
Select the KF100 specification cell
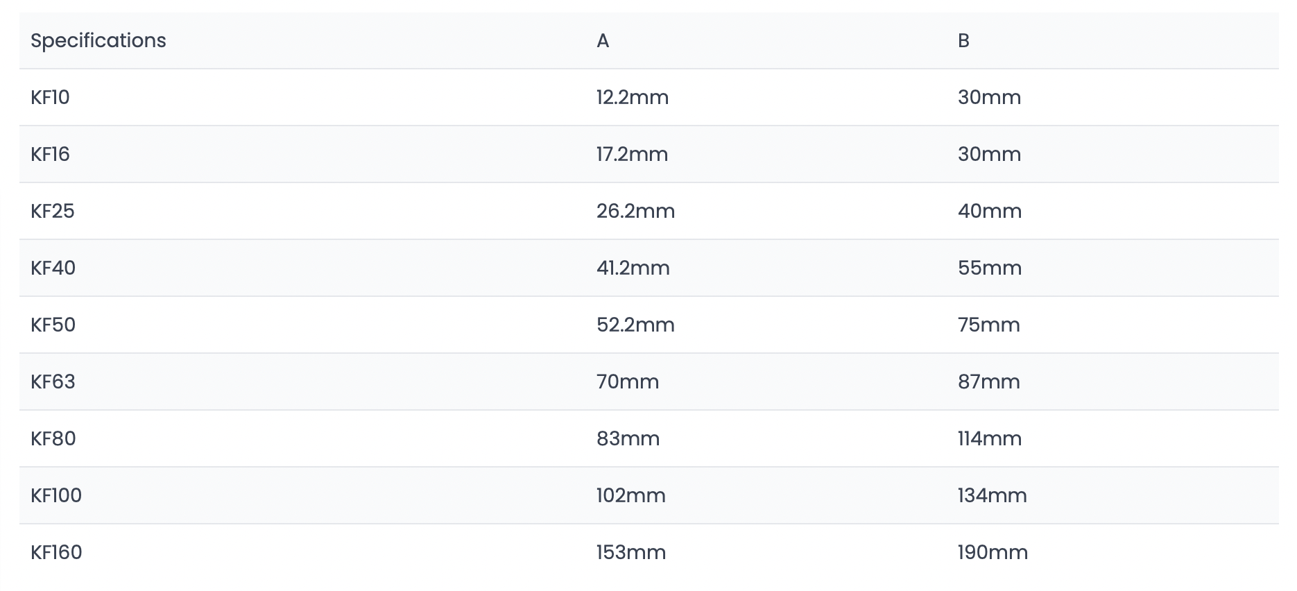[56, 495]
